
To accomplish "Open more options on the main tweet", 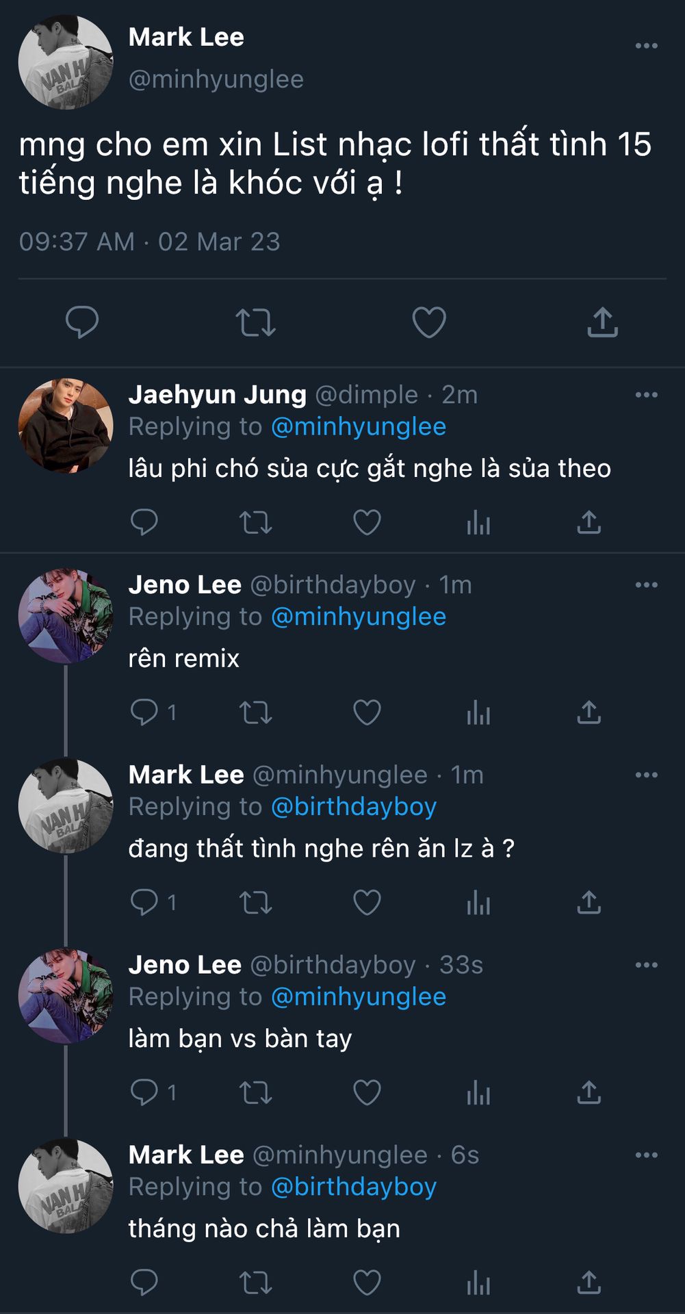I will point(646,46).
